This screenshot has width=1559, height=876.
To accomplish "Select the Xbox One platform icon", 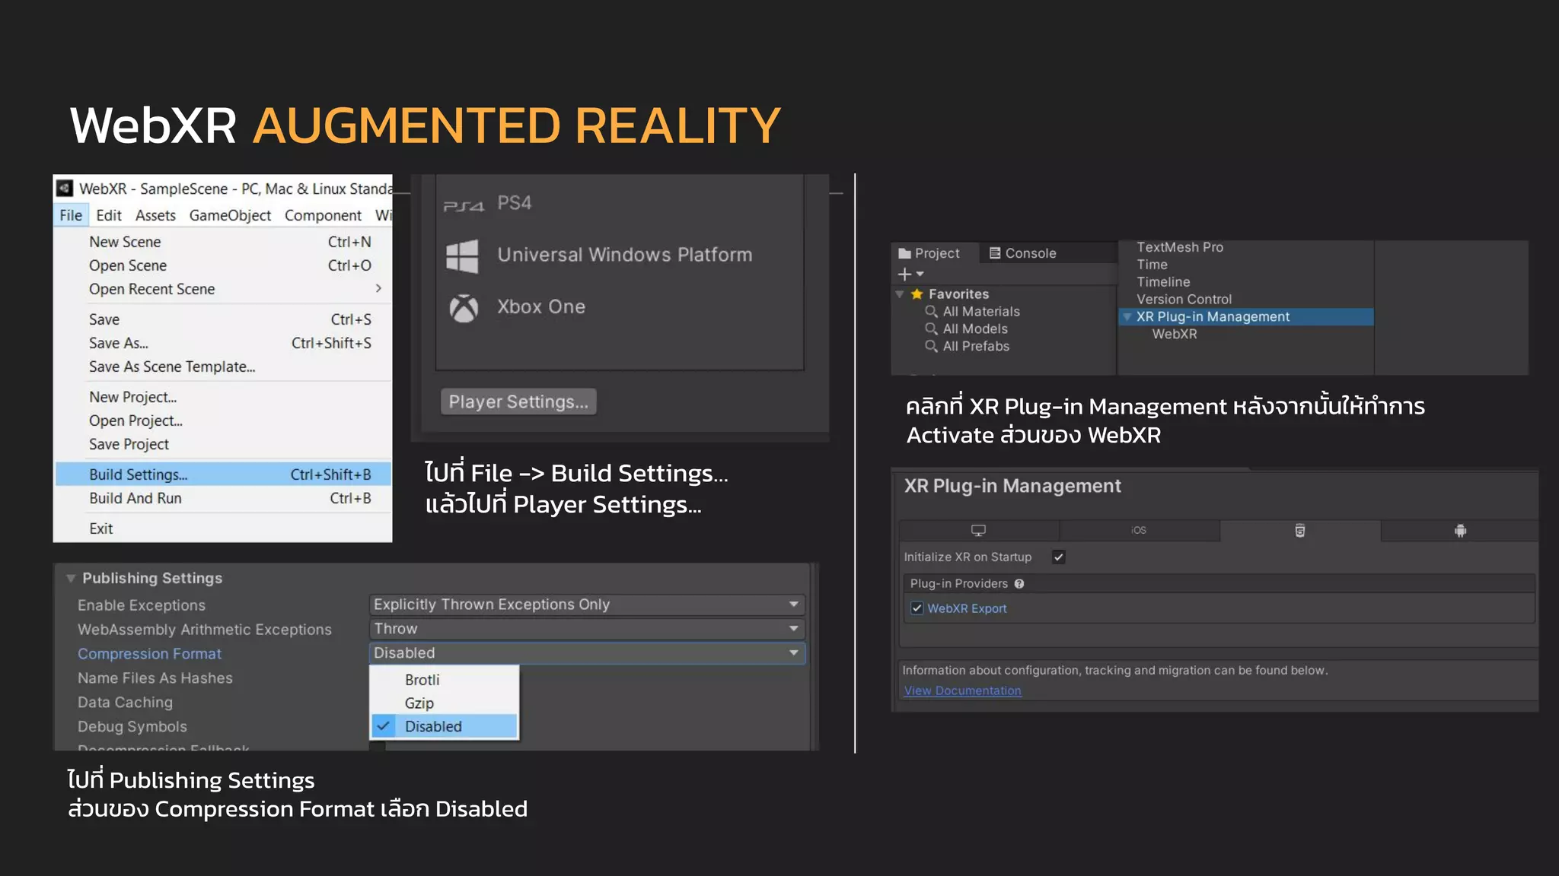I will click(464, 308).
